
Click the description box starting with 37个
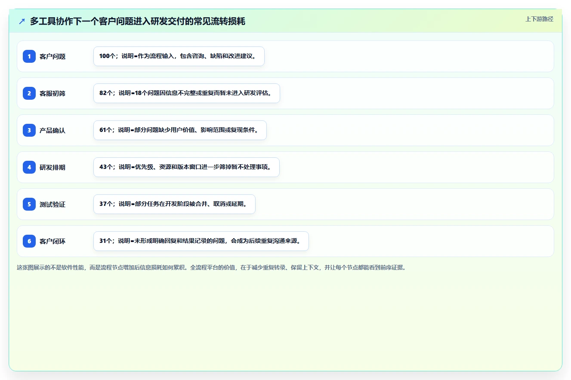(174, 204)
